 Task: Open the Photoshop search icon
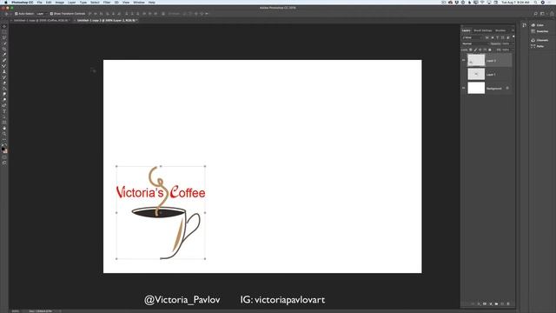535,14
